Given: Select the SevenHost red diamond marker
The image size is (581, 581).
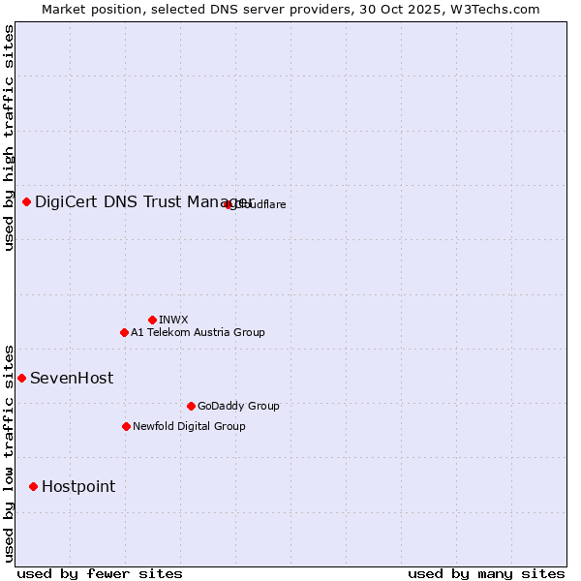Looking at the screenshot, I should pos(21,378).
